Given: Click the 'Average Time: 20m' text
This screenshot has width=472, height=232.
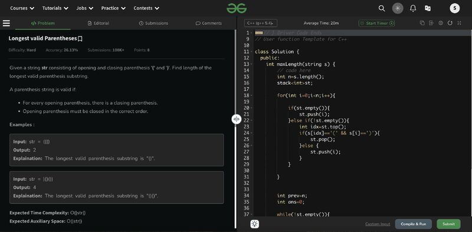Looking at the screenshot, I should [x=321, y=23].
